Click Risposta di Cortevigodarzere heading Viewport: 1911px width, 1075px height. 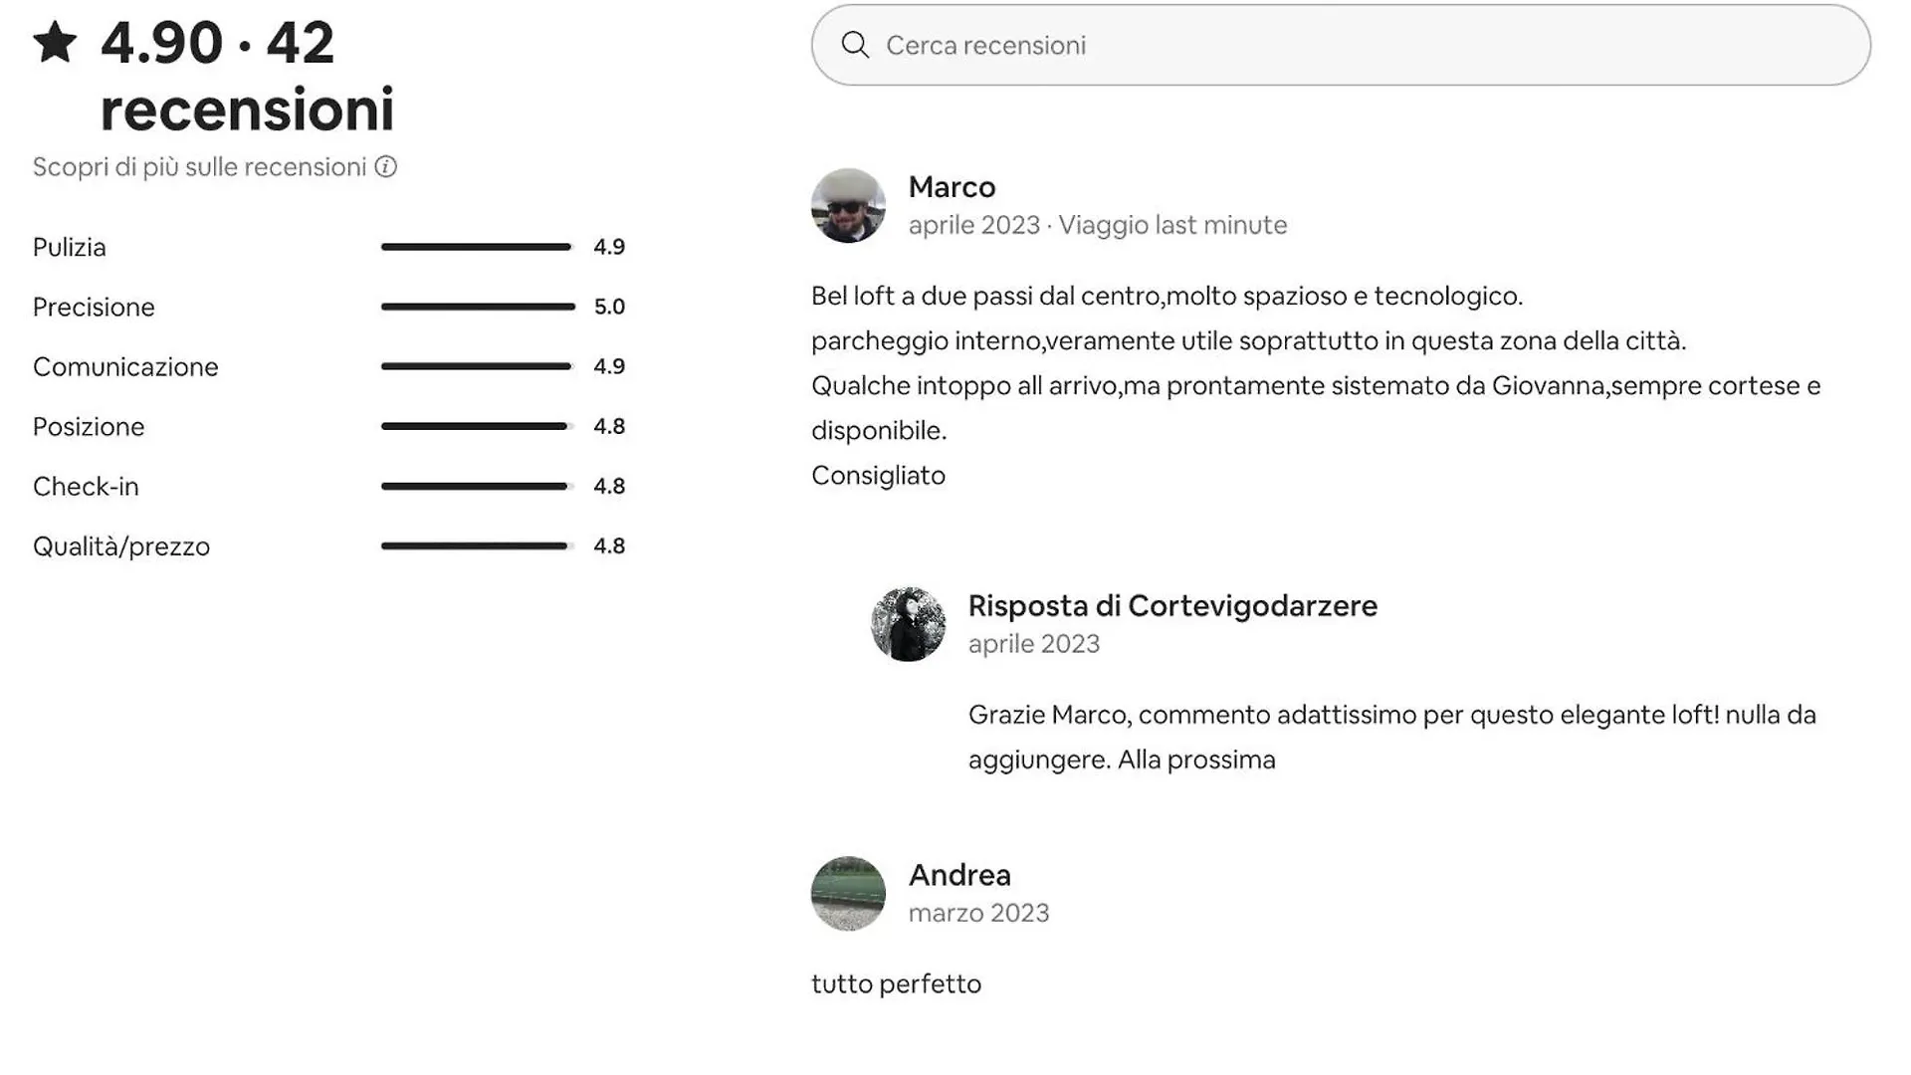[1172, 606]
